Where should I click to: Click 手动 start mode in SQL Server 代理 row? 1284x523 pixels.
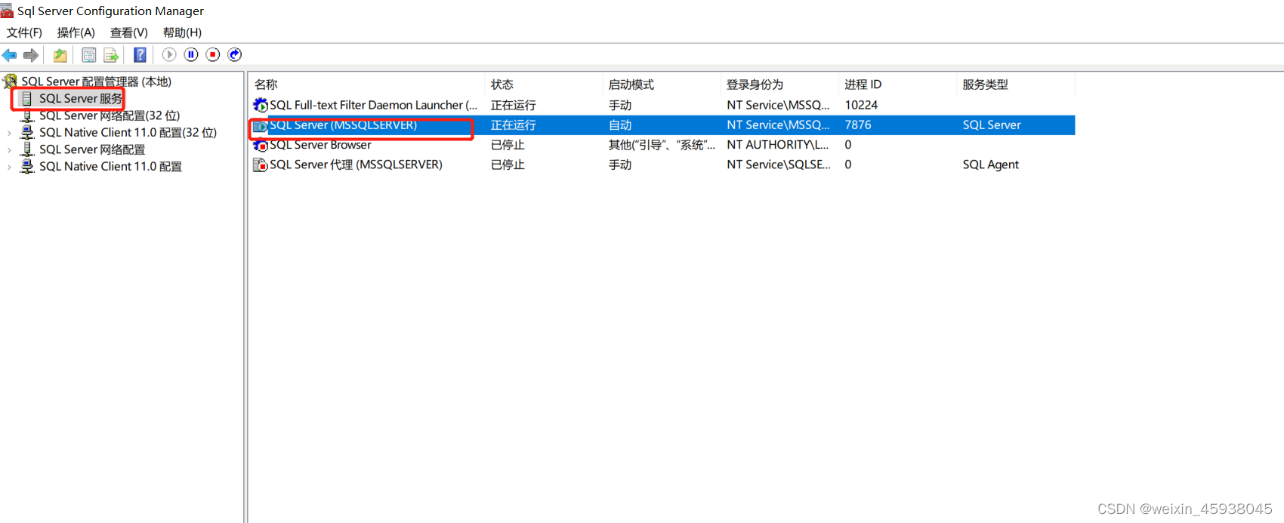tap(620, 165)
